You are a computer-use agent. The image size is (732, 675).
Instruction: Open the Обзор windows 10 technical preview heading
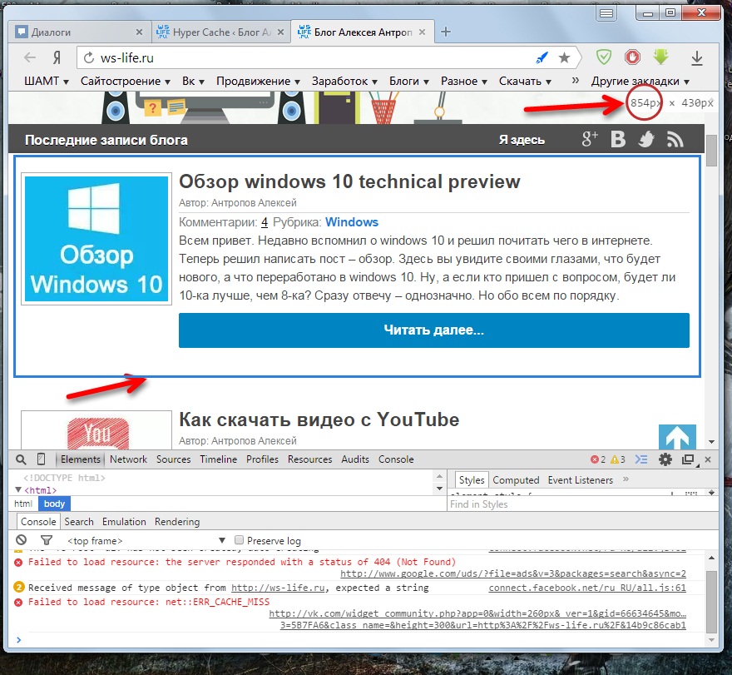coord(349,181)
